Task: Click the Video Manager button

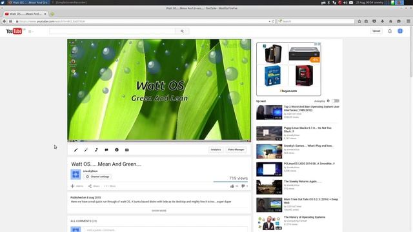Action: 236,150
